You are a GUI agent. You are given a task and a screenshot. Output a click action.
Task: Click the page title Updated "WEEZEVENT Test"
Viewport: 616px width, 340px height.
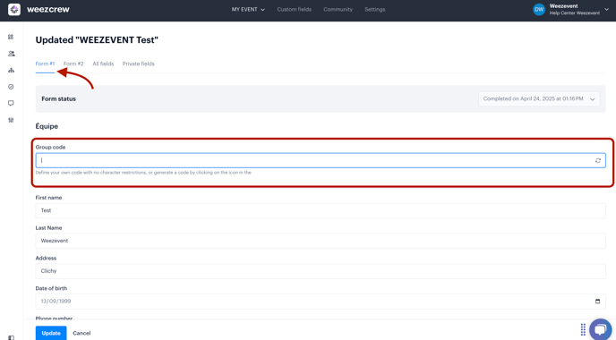(97, 40)
